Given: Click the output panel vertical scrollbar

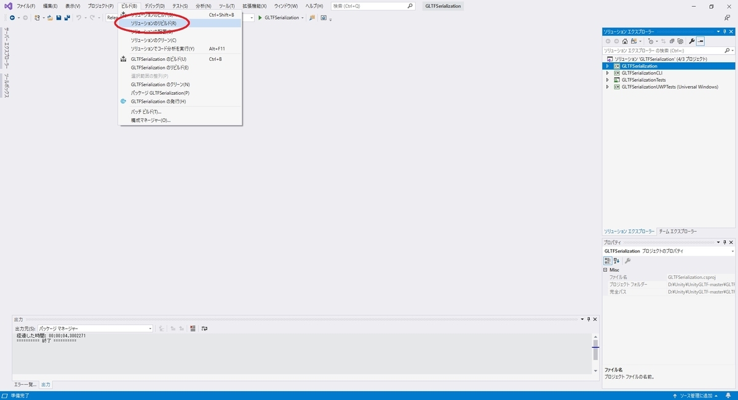Looking at the screenshot, I should (595, 353).
